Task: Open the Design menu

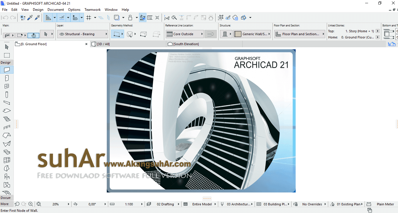Action: point(38,10)
